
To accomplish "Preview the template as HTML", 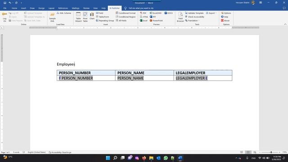I will tap(144, 17).
